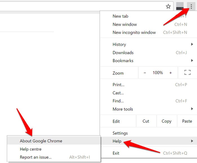Click the profile avatar icon in the toolbar
This screenshot has height=163, width=197.
pyautogui.click(x=180, y=6)
